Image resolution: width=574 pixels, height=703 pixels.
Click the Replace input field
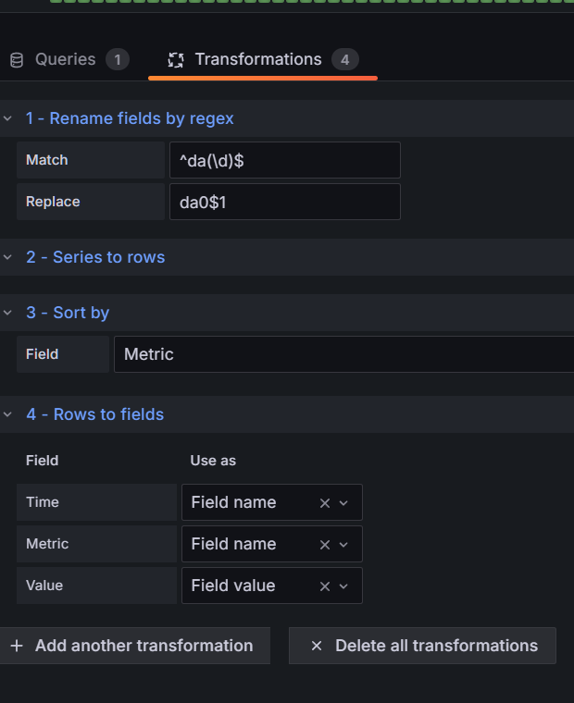284,202
